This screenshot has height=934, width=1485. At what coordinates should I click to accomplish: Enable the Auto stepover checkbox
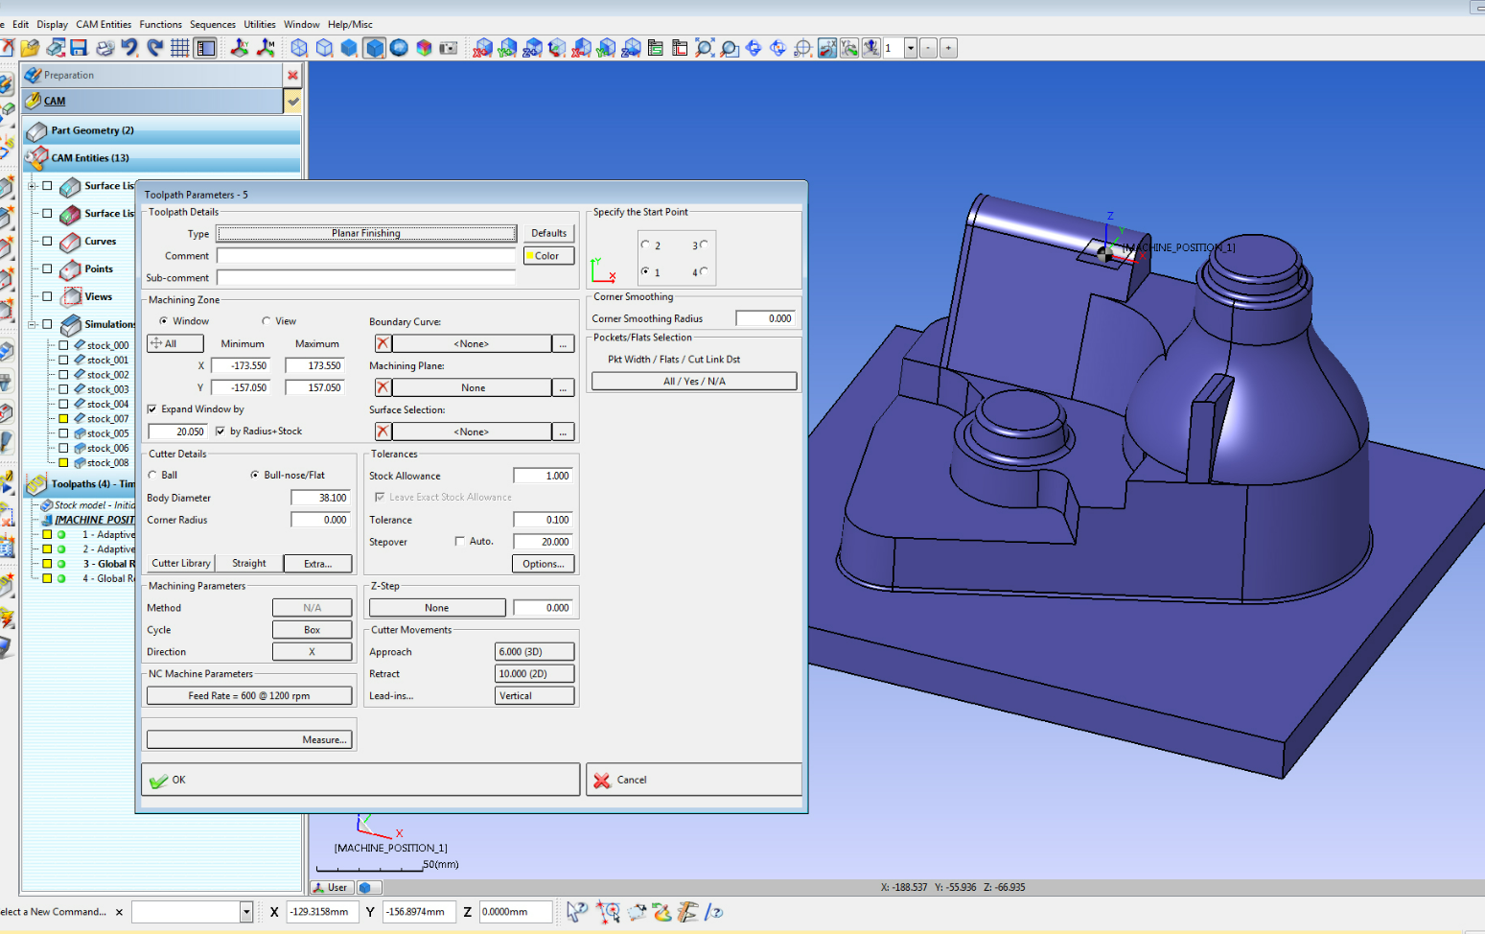click(x=460, y=542)
